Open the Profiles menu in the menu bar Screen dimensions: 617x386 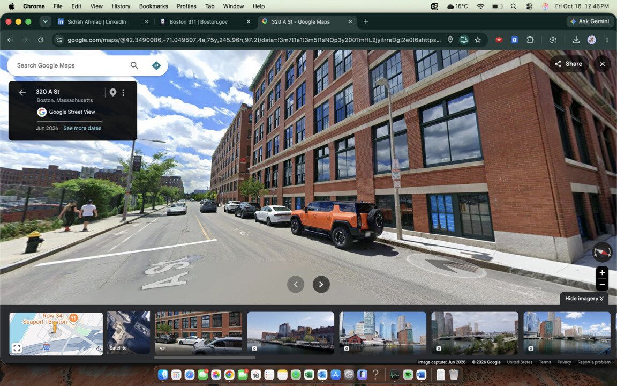[x=186, y=6]
